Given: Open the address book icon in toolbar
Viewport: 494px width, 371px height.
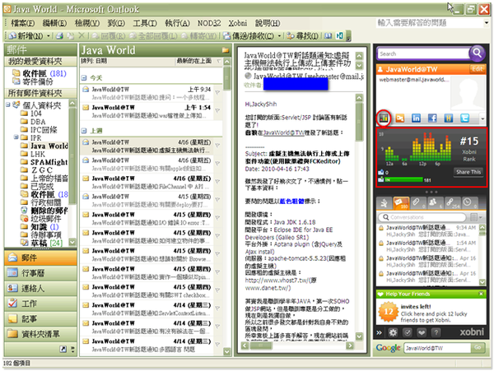Looking at the screenshot, I should 328,36.
